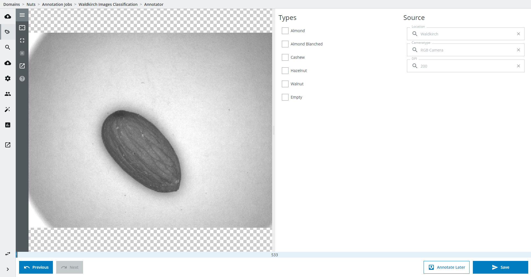Image resolution: width=531 pixels, height=277 pixels.
Task: Open the settings gear
Action: [x=7, y=78]
